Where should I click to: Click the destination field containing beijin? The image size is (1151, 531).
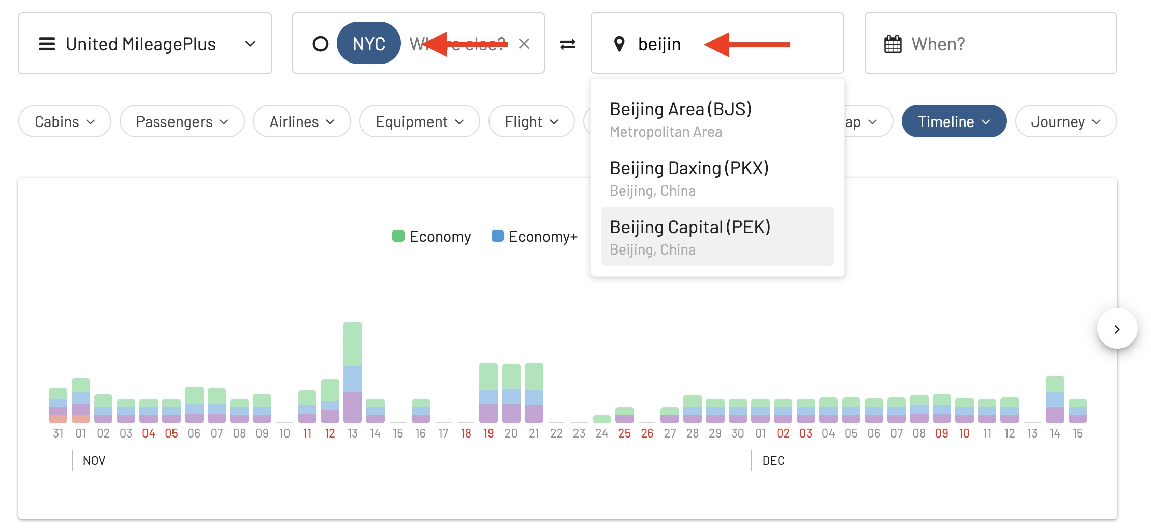click(717, 43)
